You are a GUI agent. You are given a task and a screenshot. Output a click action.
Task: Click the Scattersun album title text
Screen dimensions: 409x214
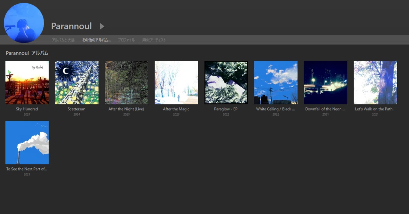77,109
